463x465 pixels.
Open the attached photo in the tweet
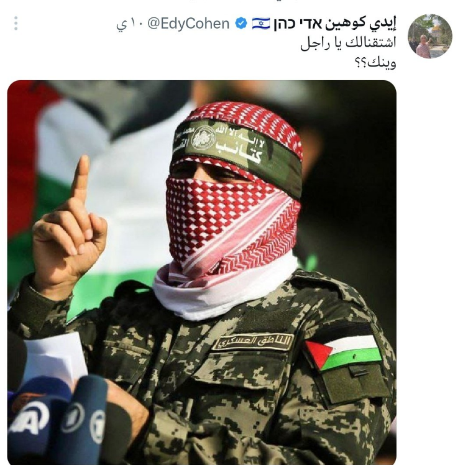tap(201, 272)
